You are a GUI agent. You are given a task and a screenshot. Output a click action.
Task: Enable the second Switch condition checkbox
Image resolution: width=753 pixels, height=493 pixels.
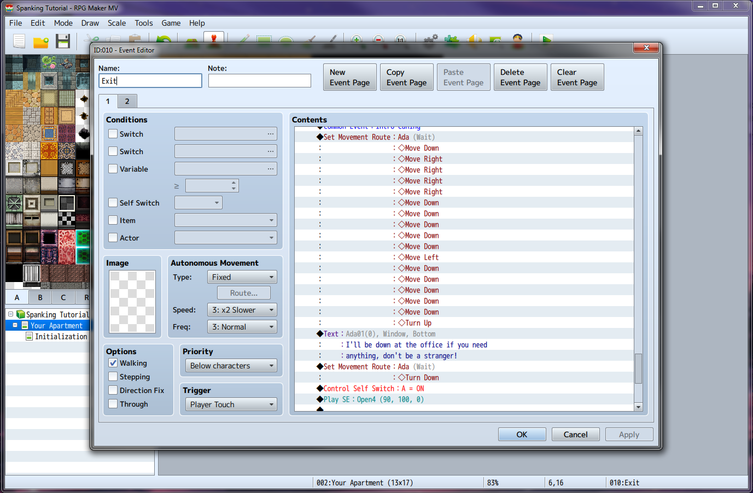tap(113, 151)
